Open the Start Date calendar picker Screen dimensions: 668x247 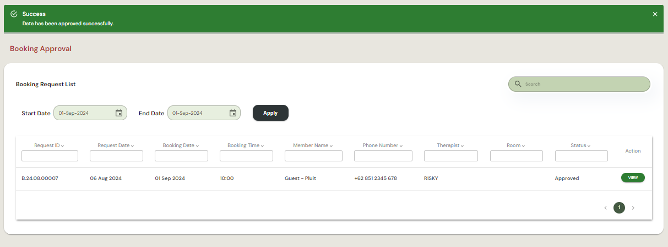point(119,113)
